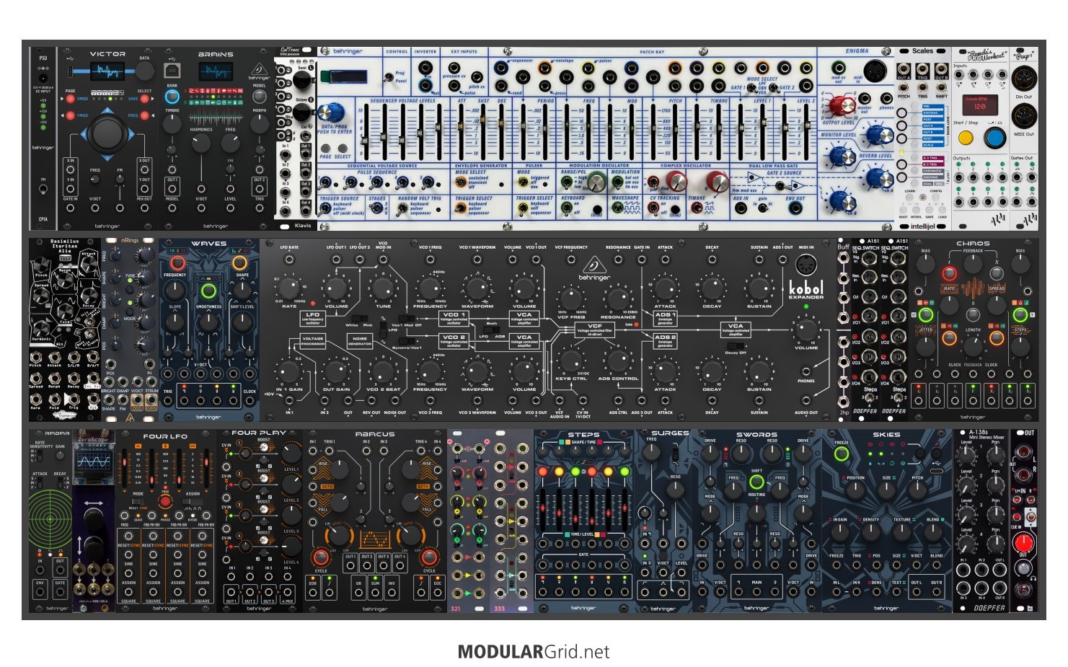Click the Kobol MIDI IN socket

click(806, 265)
